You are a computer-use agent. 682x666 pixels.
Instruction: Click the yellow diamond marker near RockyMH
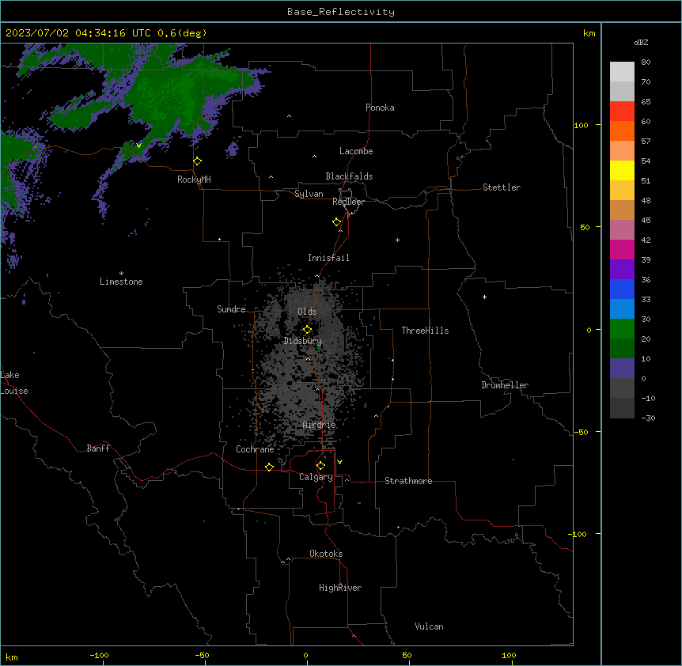(x=197, y=161)
